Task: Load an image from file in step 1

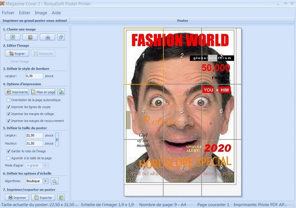Action: [13, 37]
